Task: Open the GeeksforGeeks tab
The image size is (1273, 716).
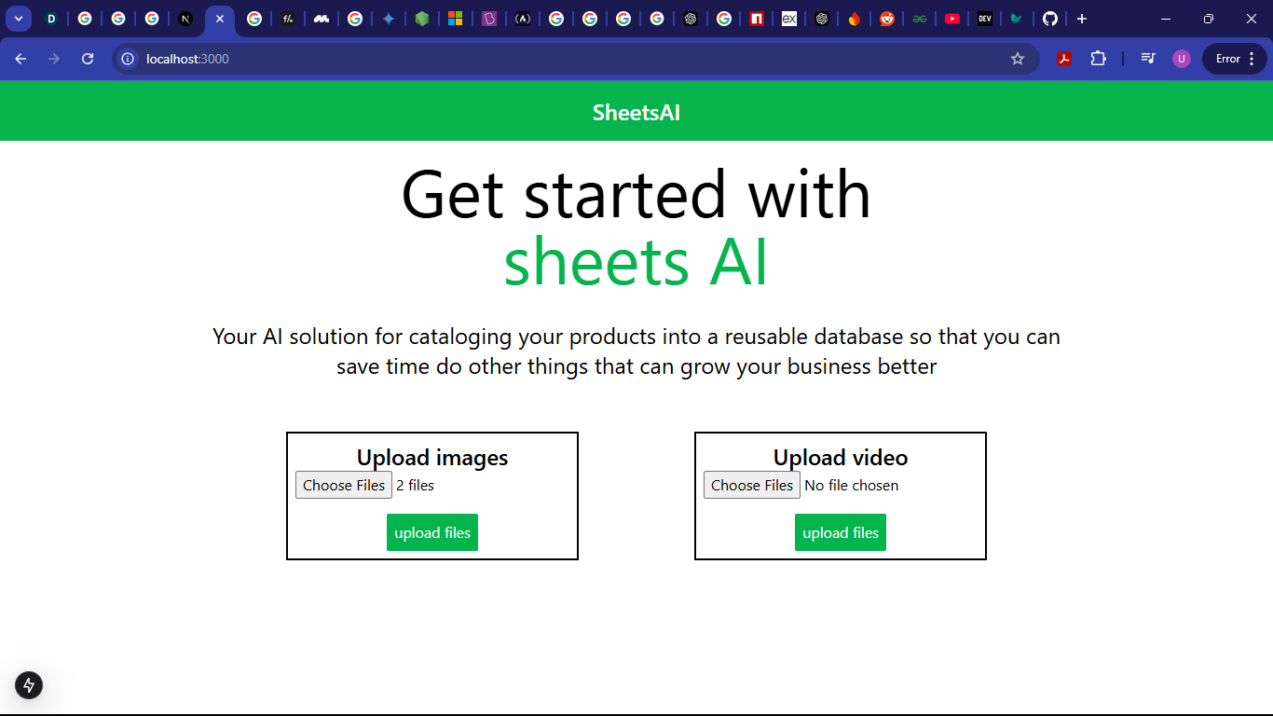Action: click(920, 19)
